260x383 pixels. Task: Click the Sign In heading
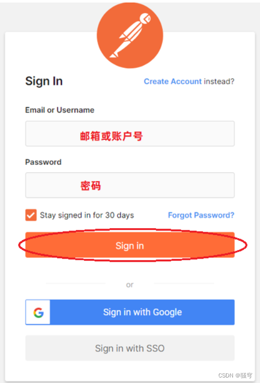pyautogui.click(x=44, y=81)
